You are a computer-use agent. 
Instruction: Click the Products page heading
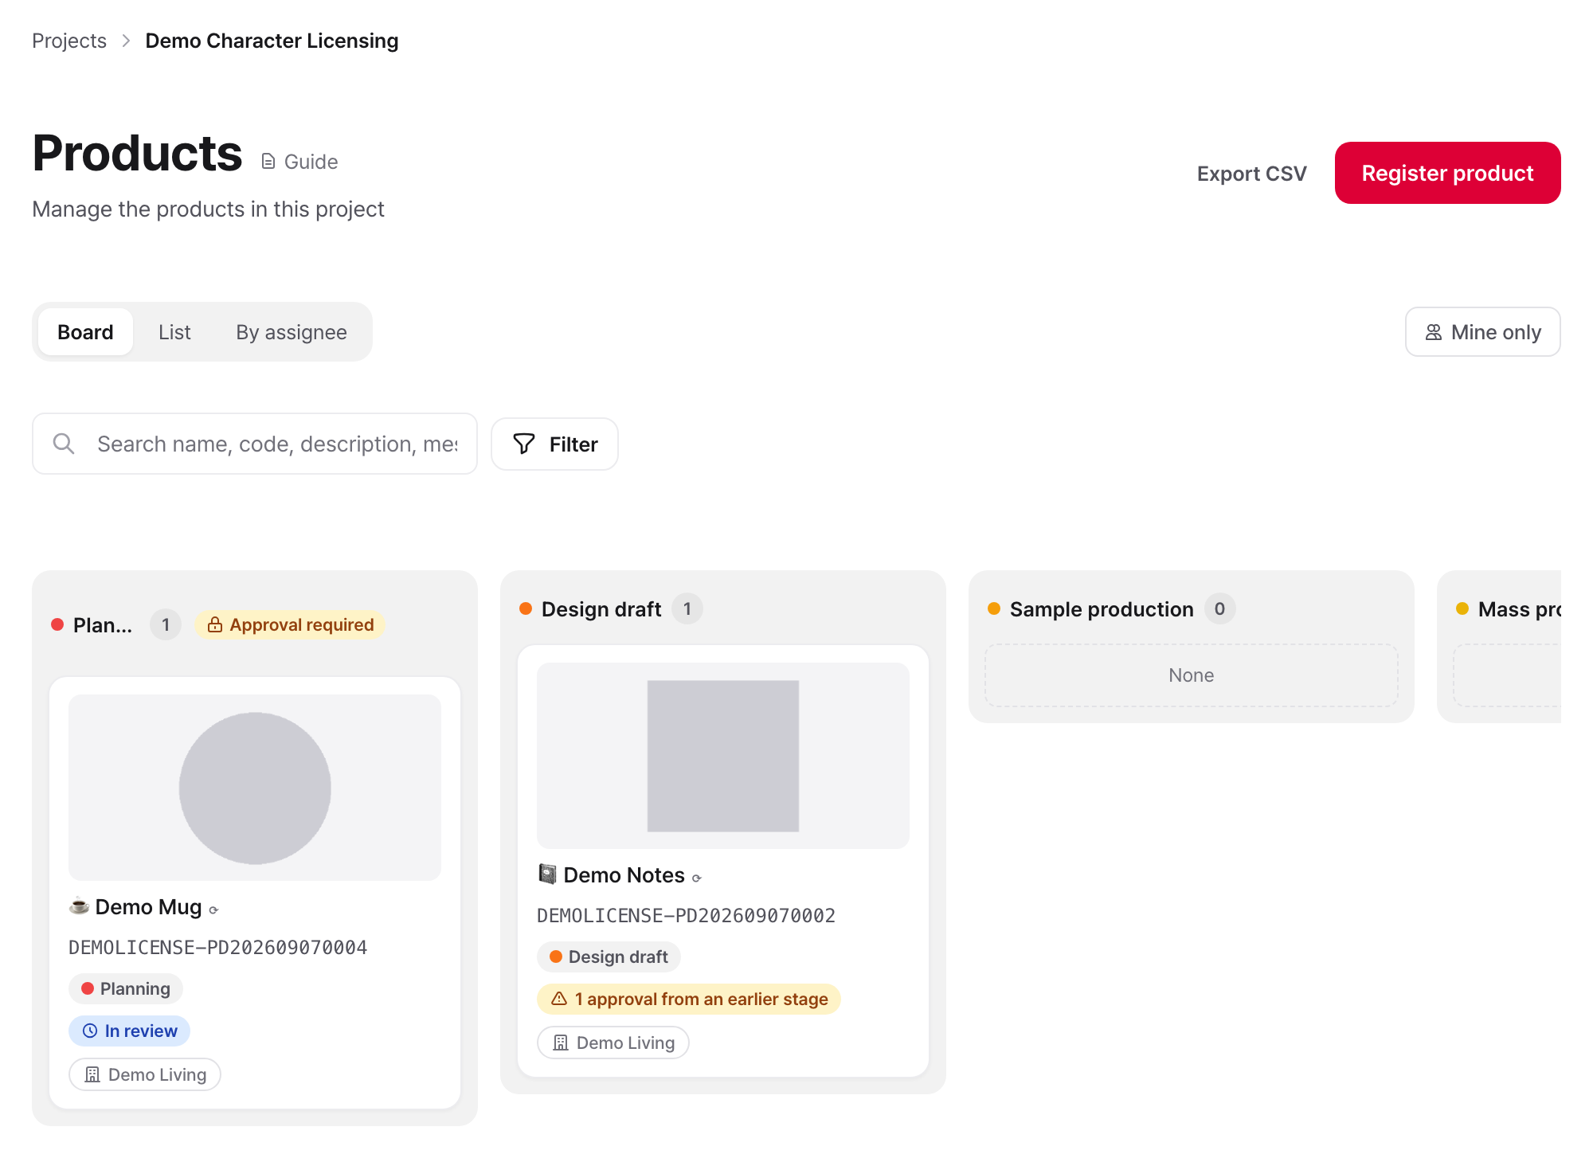pyautogui.click(x=137, y=153)
